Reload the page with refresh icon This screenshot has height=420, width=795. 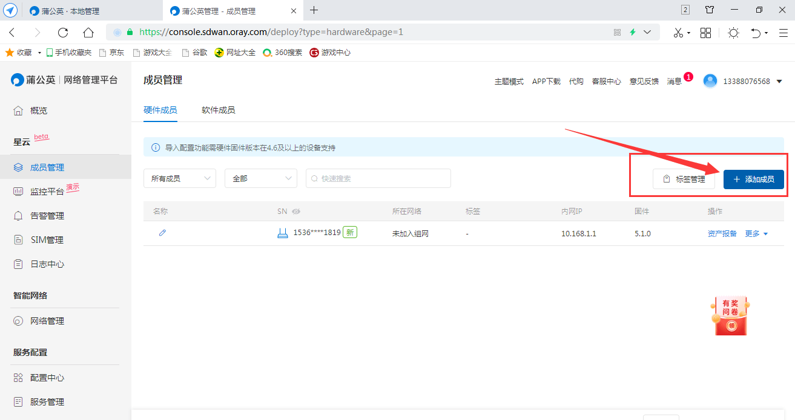coord(63,33)
